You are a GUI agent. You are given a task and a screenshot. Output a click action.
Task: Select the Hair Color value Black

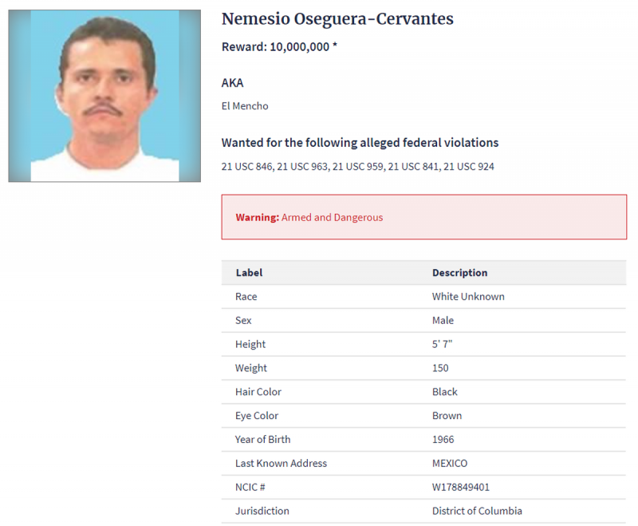pyautogui.click(x=445, y=392)
